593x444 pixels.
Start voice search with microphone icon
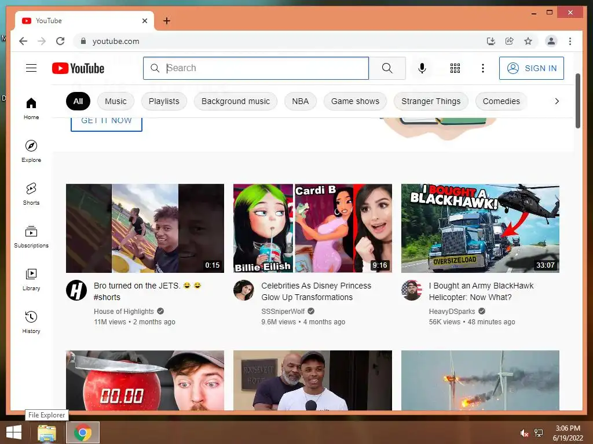tap(422, 68)
